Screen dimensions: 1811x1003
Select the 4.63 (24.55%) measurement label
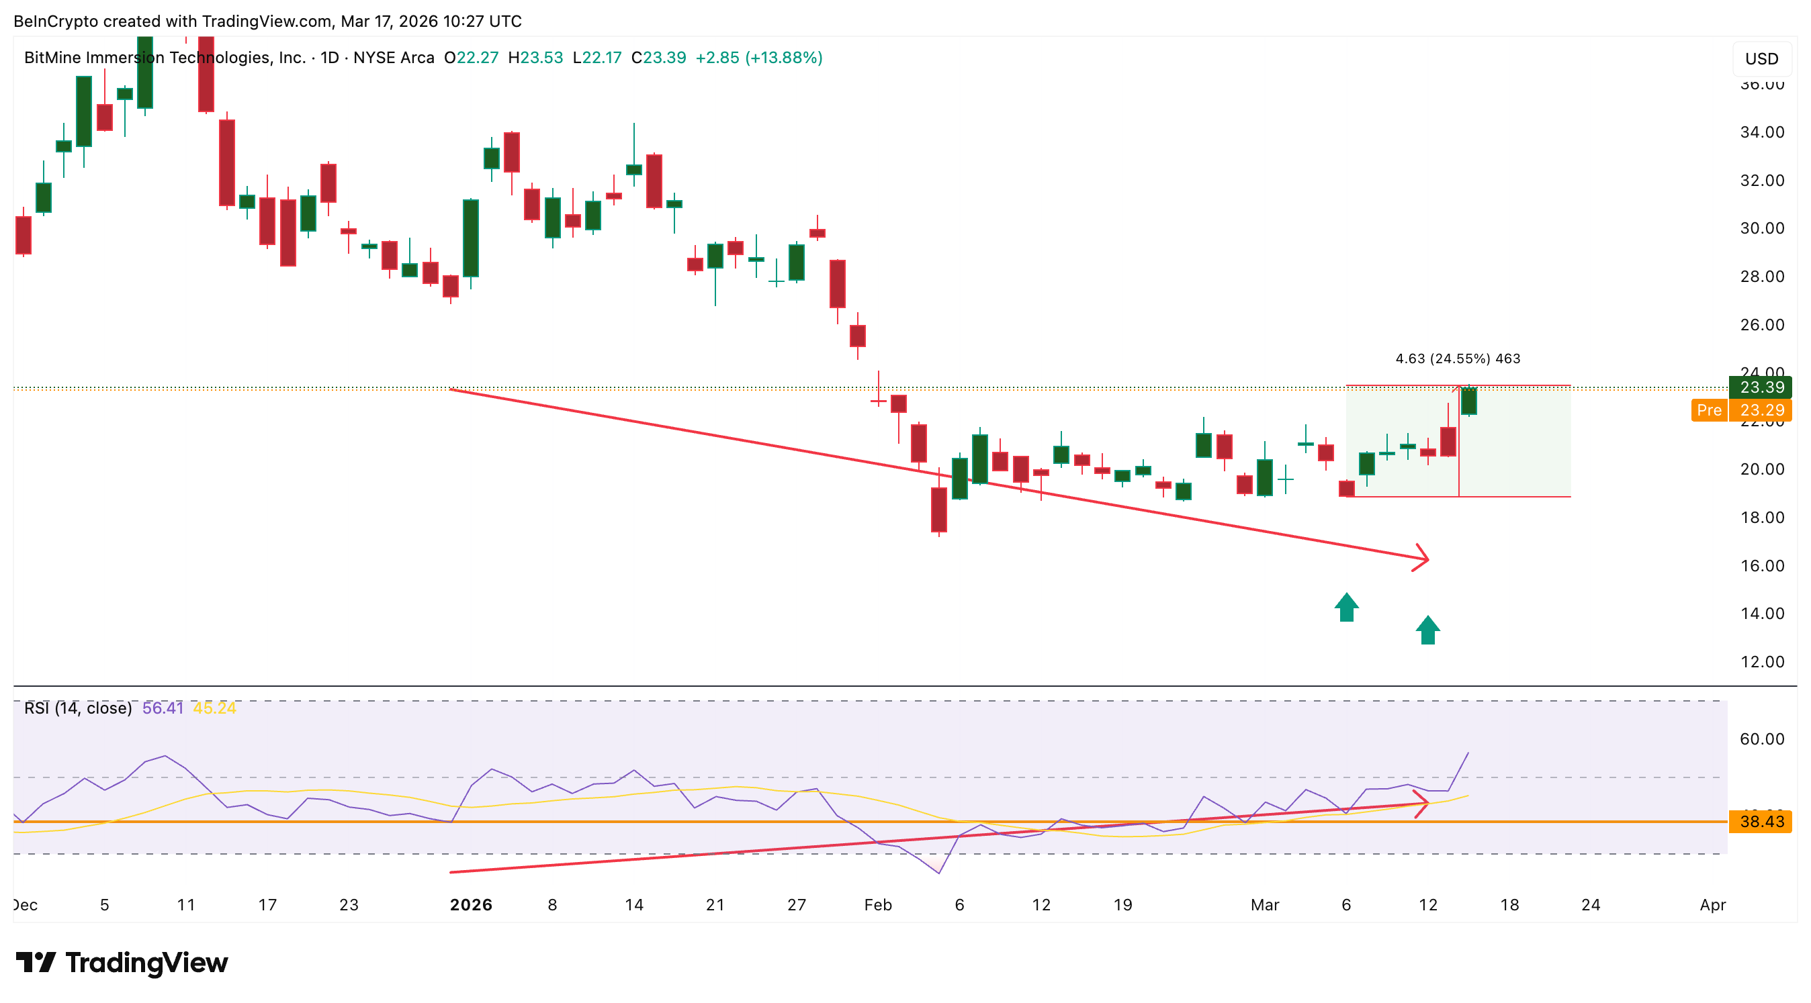[1457, 359]
